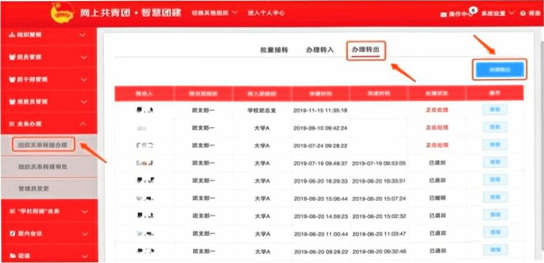
Task: Open the 操作中心 envelope icon
Action: [443, 14]
